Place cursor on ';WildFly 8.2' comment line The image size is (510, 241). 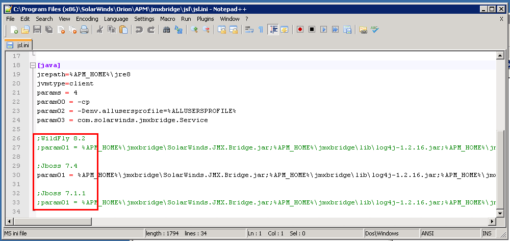pos(61,138)
